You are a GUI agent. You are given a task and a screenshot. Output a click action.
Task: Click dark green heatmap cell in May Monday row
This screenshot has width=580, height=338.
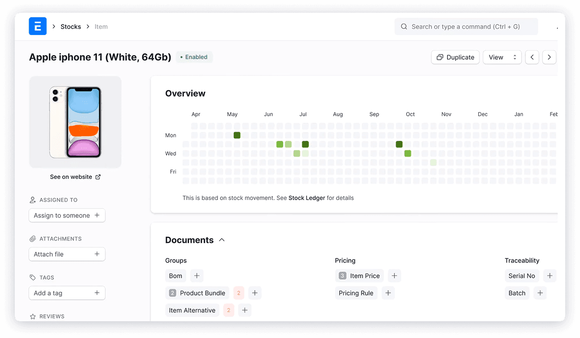click(237, 135)
